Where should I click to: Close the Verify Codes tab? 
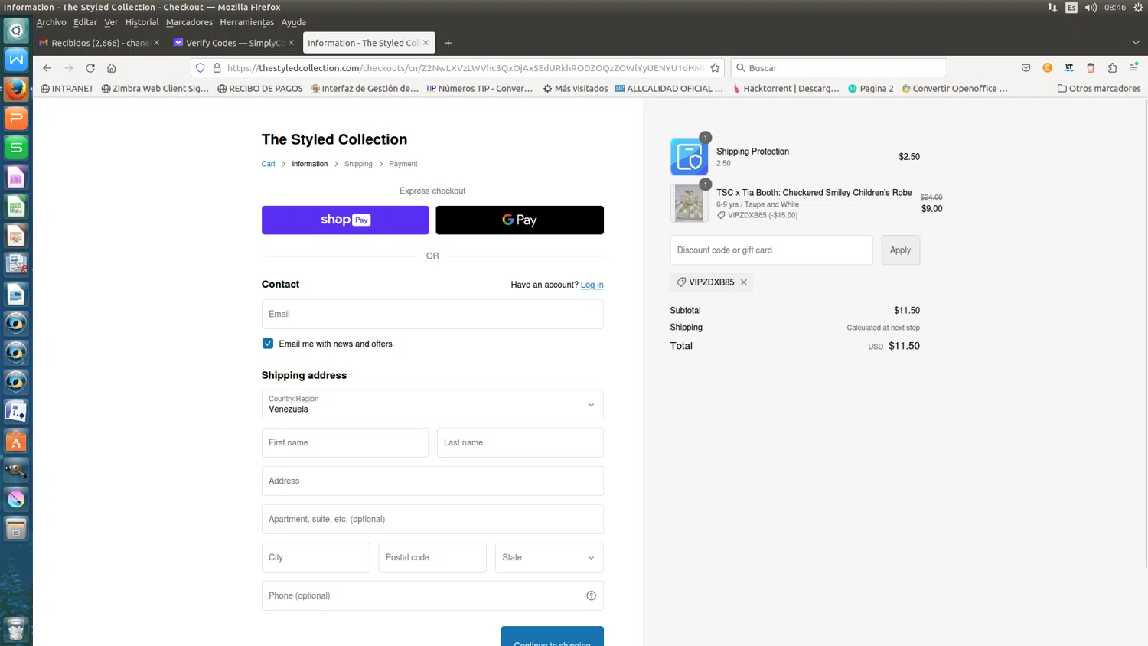291,43
